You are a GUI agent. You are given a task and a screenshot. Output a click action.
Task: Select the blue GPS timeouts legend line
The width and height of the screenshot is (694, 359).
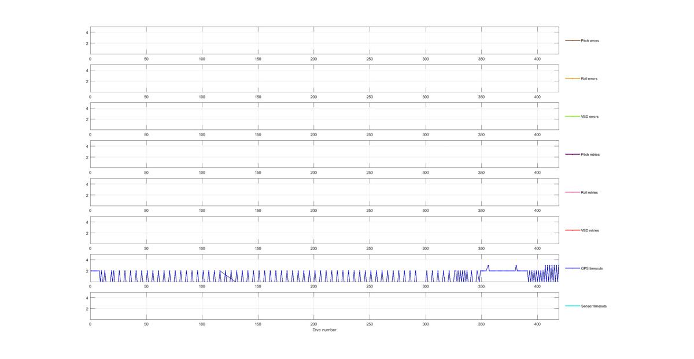tap(573, 268)
